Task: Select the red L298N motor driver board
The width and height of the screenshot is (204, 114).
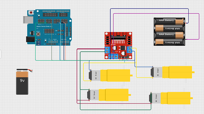Action: (x=118, y=46)
